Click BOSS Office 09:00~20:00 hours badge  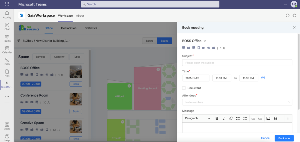point(31,84)
